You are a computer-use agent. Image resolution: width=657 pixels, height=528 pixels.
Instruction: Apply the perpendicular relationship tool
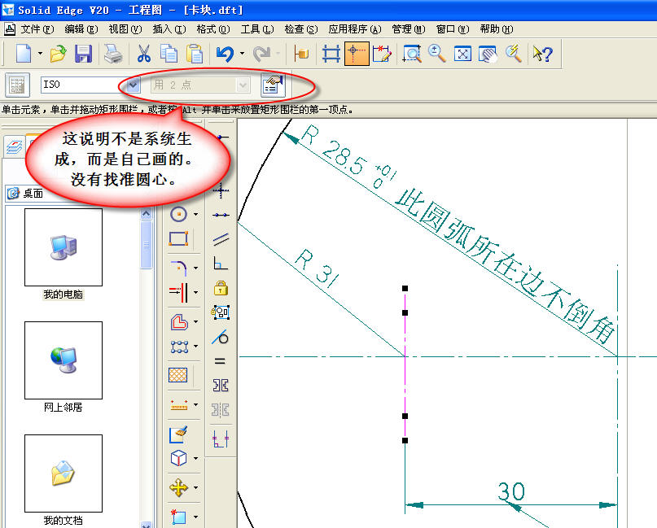coord(221,263)
